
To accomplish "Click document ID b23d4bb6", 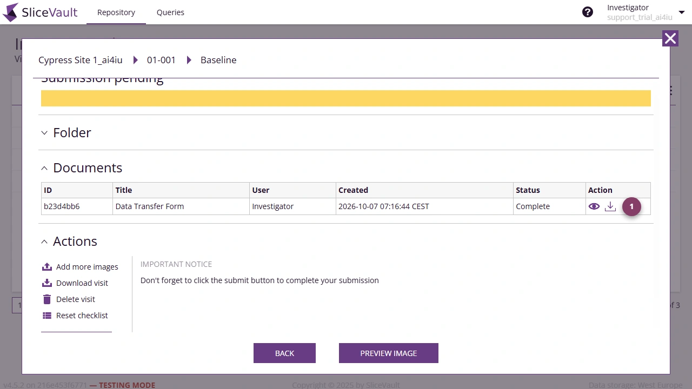I will pos(62,206).
